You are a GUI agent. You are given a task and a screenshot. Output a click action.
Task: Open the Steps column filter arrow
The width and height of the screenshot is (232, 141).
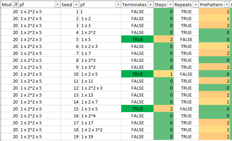coord(170,5)
